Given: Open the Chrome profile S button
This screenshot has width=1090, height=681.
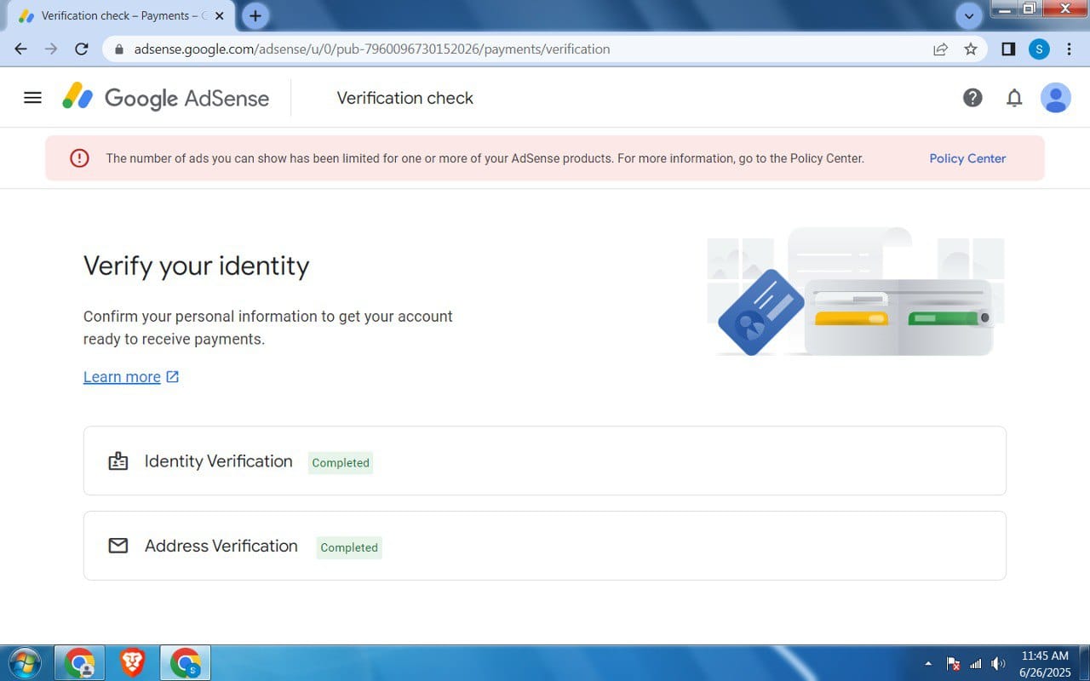Looking at the screenshot, I should [x=1039, y=49].
